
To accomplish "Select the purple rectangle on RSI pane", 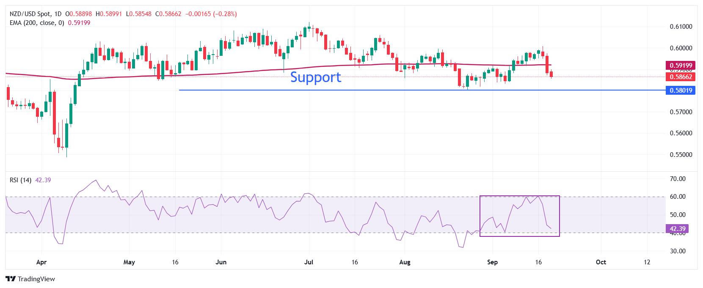I will click(520, 216).
